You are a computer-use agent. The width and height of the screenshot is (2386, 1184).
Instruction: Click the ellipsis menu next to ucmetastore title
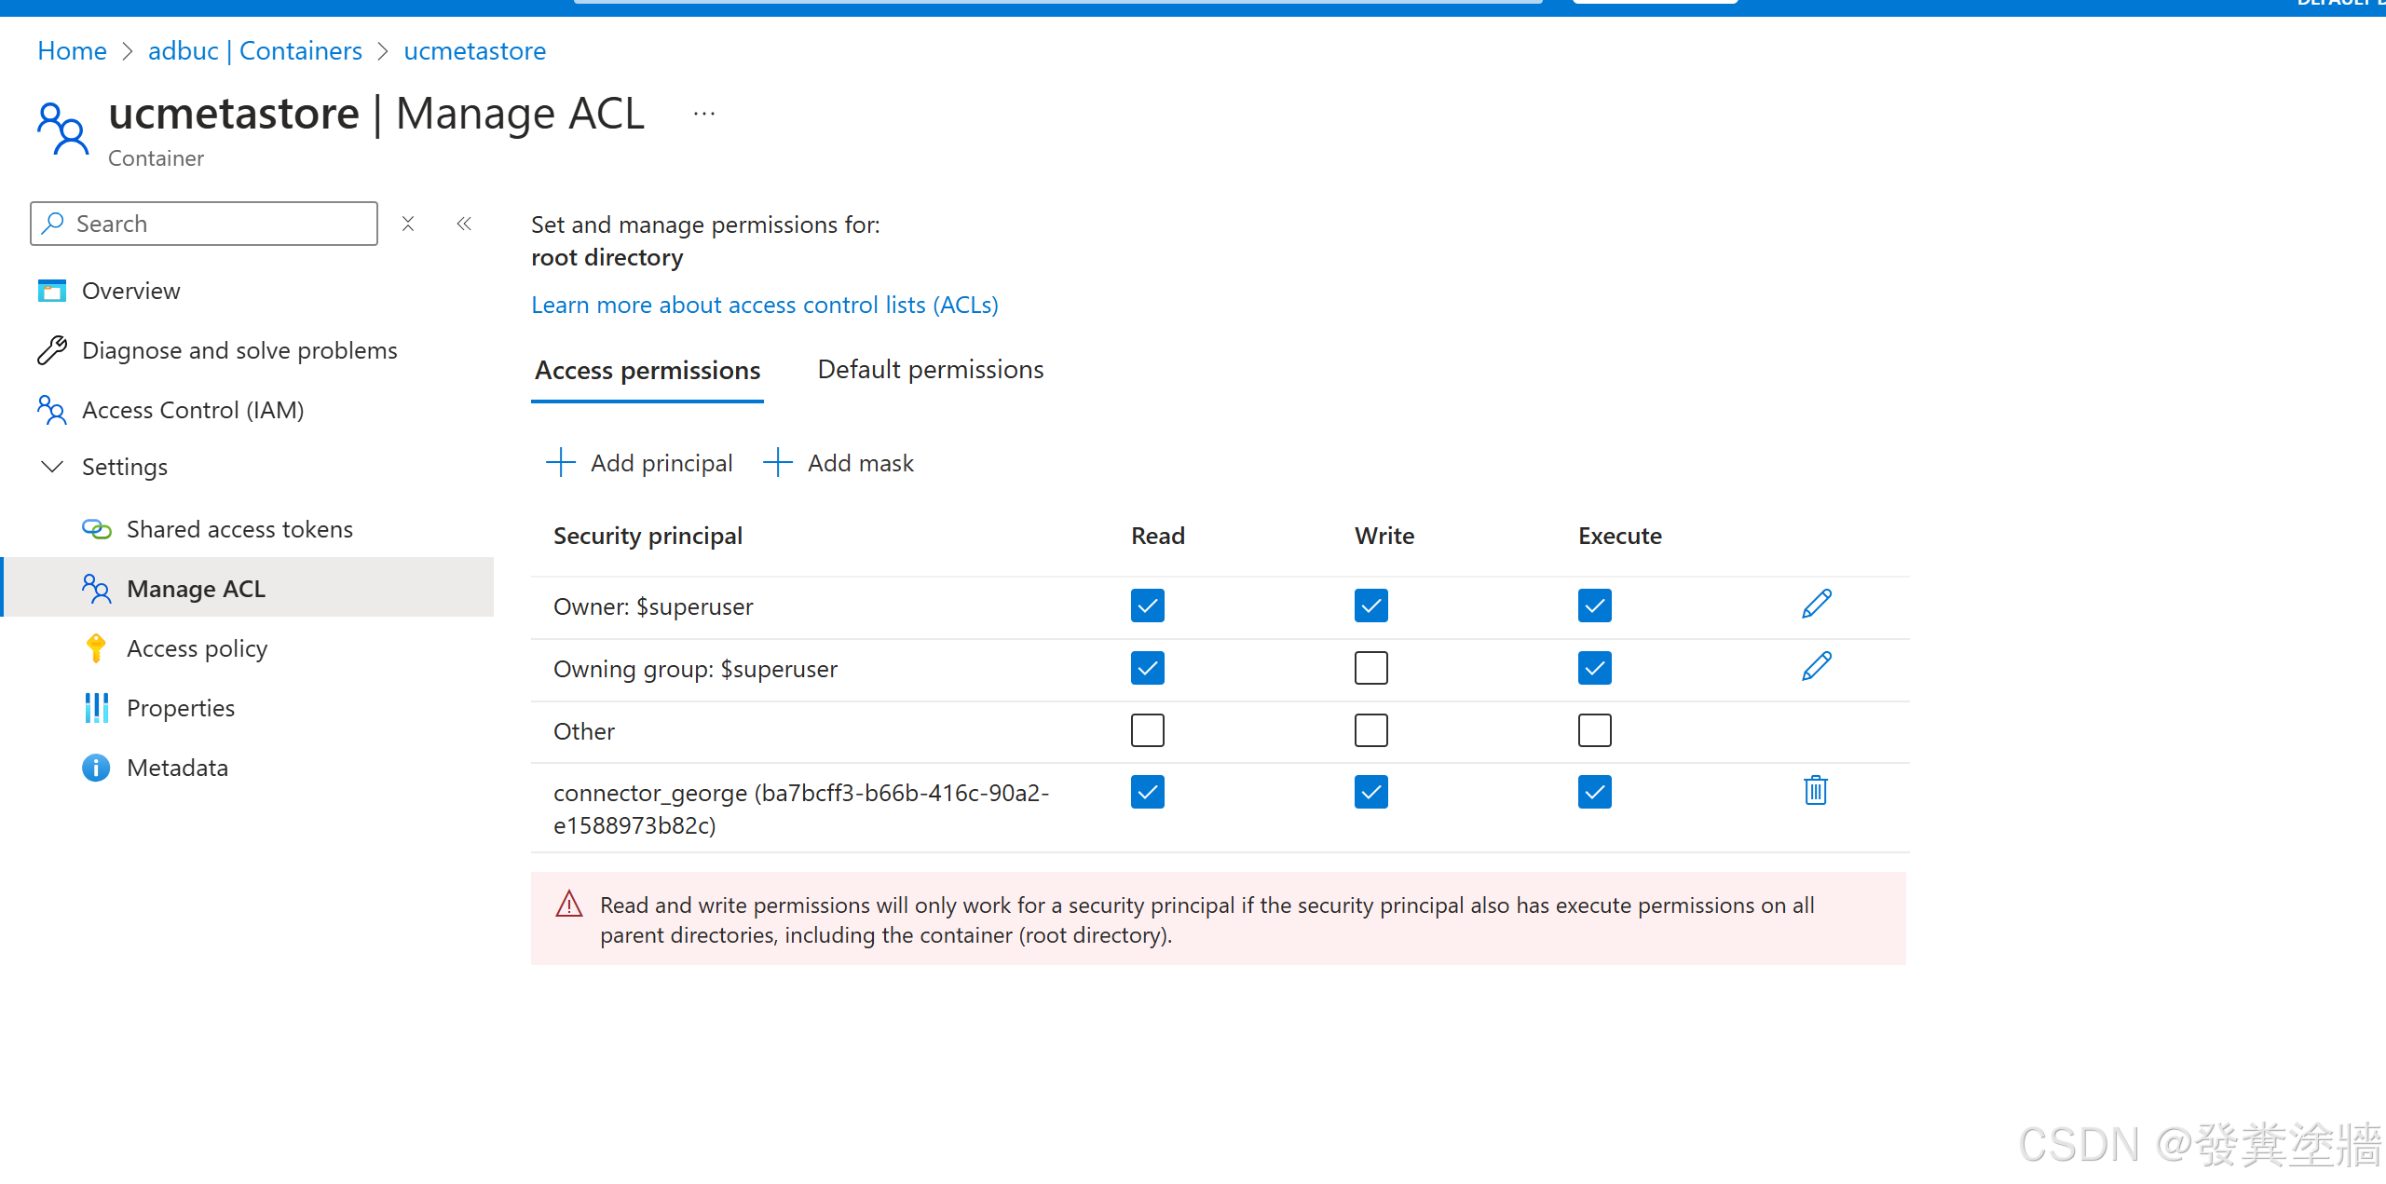tap(704, 115)
